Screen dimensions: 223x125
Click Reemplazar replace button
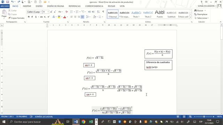point(201,14)
